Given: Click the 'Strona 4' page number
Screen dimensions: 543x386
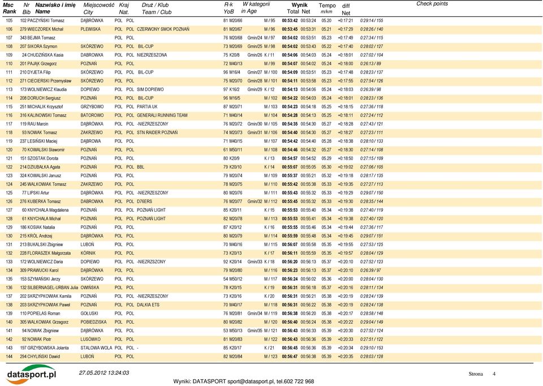Looking at the screenshot, I should point(482,374).
